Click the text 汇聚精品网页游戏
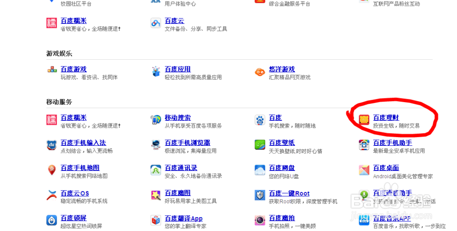Viewport: 457px width, 231px height. [x=289, y=77]
